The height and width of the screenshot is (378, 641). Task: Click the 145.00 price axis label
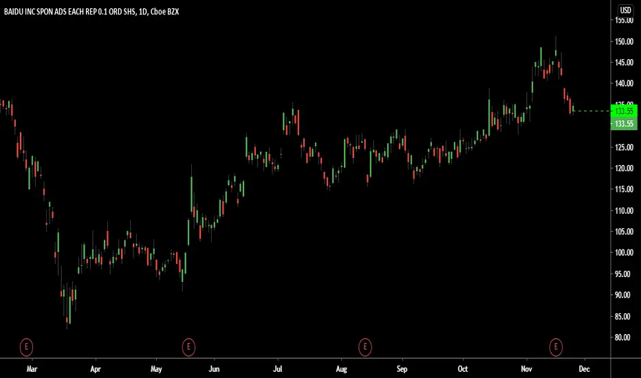click(x=624, y=63)
